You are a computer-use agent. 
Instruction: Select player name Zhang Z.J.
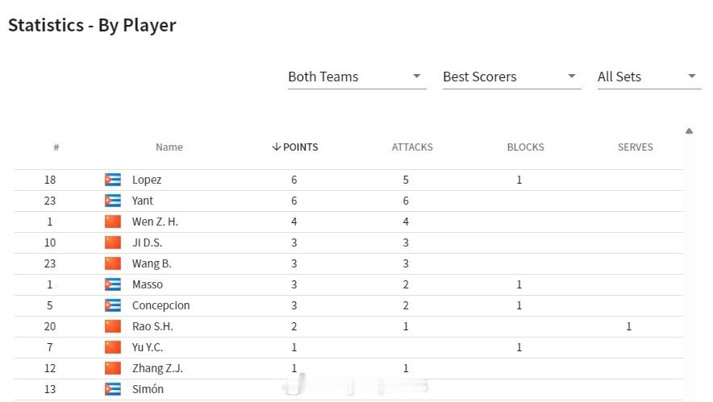pos(157,368)
